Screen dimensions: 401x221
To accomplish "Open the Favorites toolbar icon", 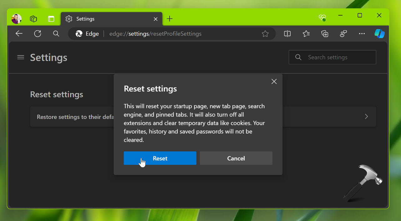I will coord(306,34).
